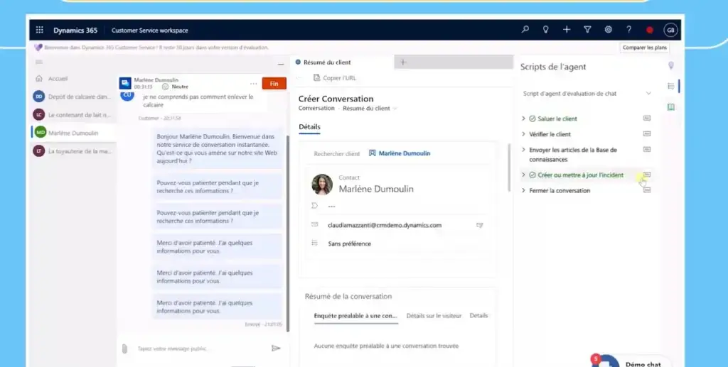Click the Neutre sentiment face icon

click(165, 87)
